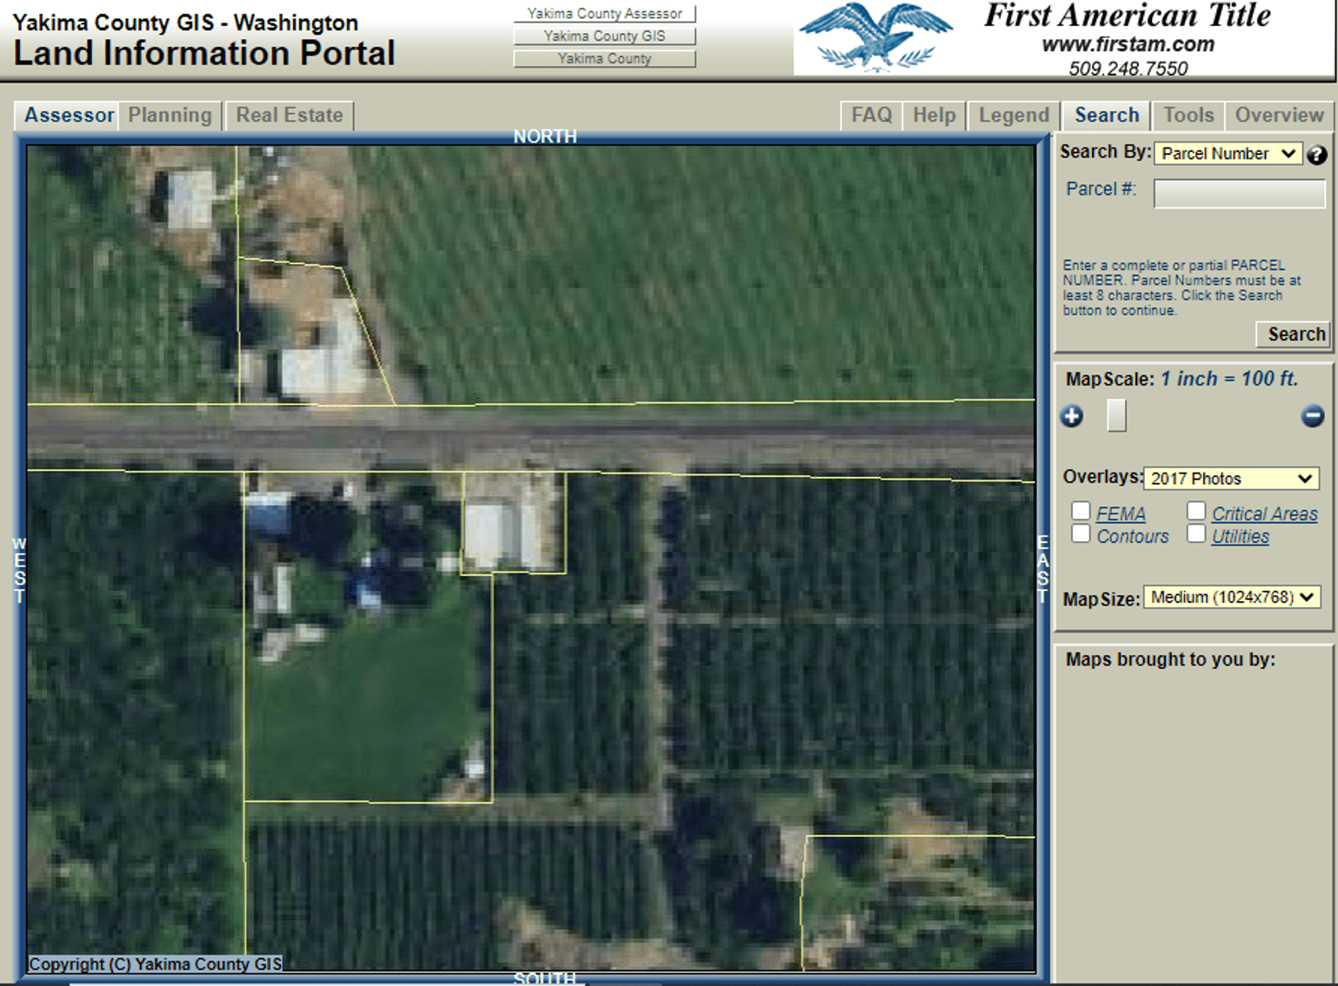Switch to the Real Estate tab

[290, 115]
